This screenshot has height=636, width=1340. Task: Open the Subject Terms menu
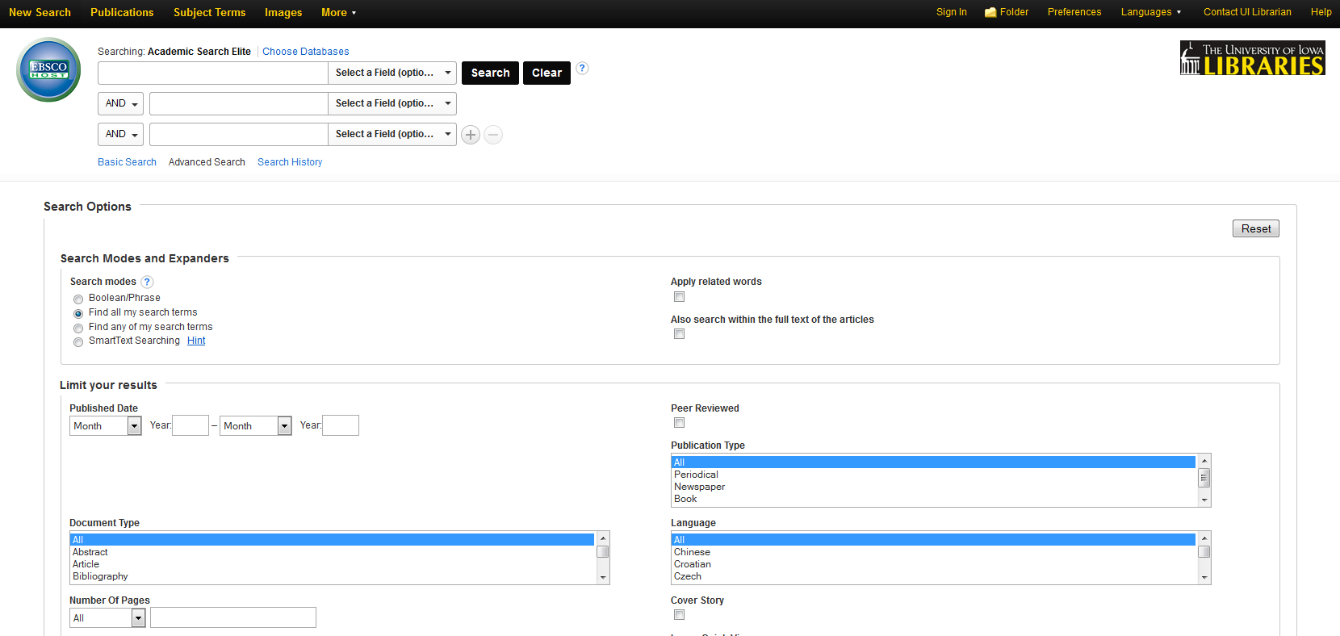click(x=209, y=12)
